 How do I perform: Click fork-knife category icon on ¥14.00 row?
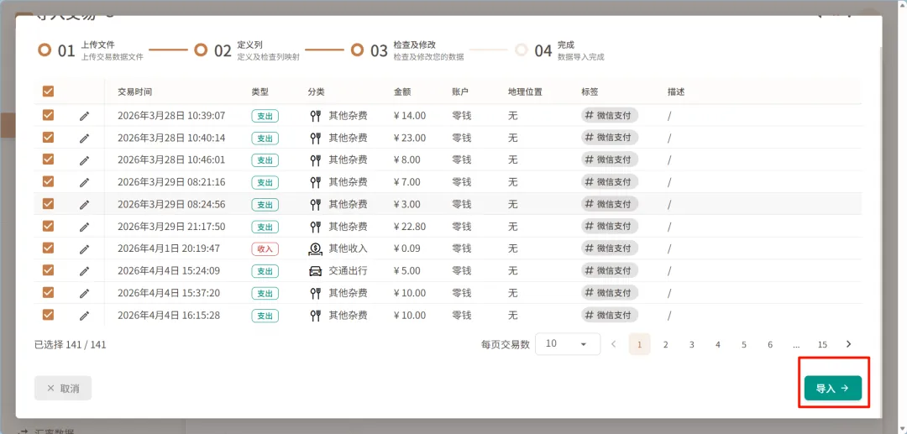(x=315, y=116)
